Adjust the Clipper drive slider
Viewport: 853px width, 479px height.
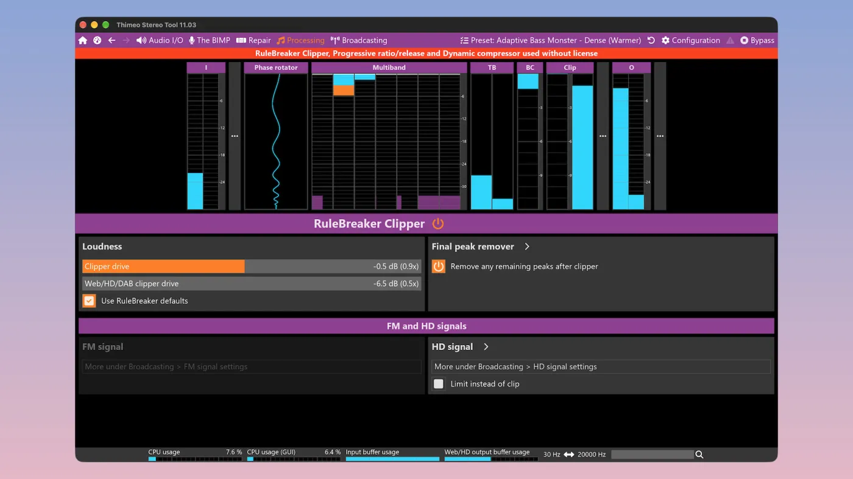coord(252,267)
